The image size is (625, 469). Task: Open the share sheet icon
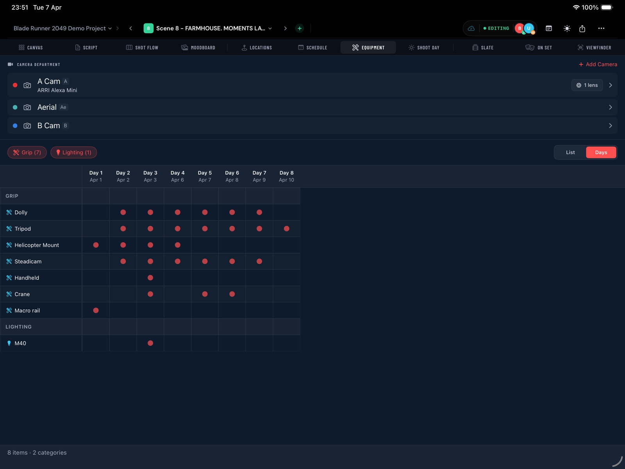click(x=582, y=28)
